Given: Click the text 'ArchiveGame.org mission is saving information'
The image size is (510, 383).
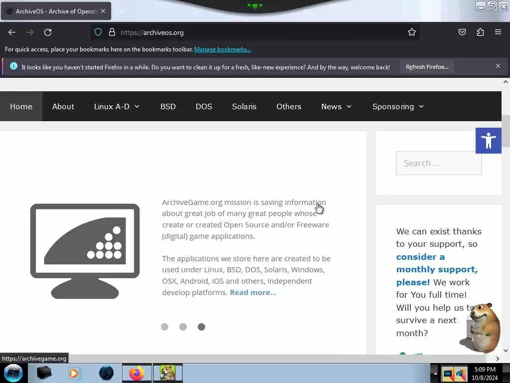Looking at the screenshot, I should [x=244, y=202].
